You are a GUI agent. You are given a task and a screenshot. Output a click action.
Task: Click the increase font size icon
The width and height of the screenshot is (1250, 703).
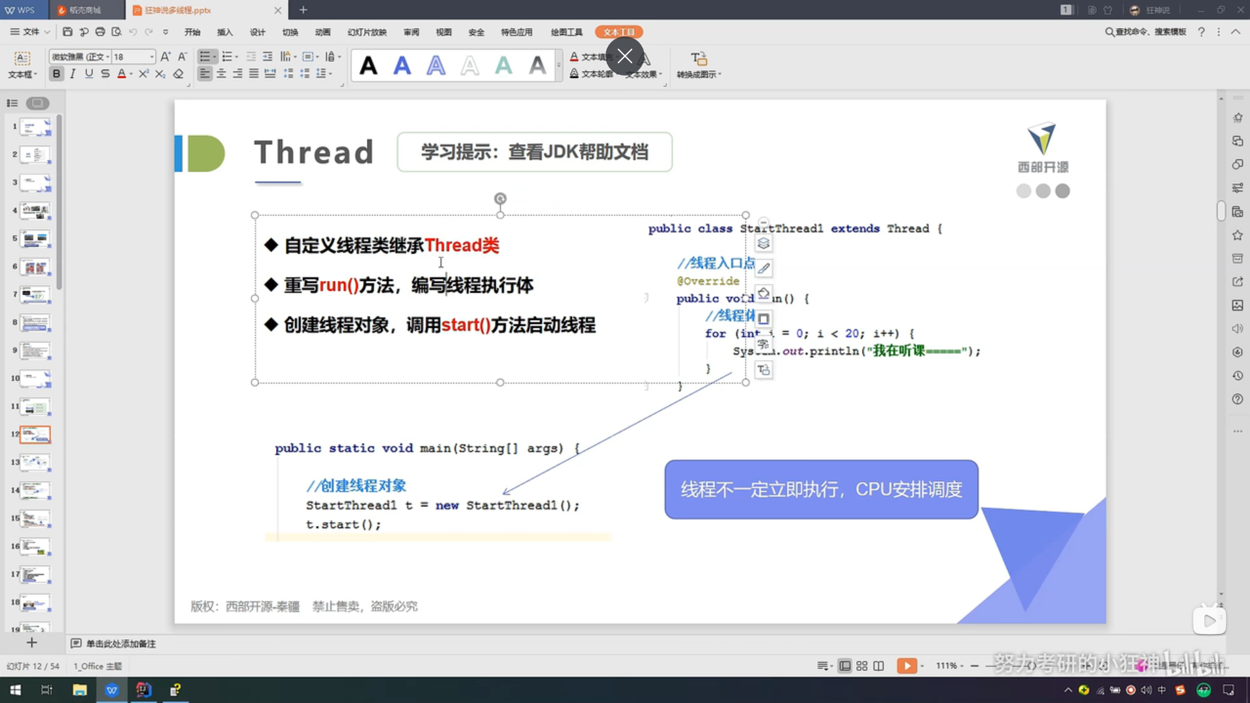pyautogui.click(x=165, y=57)
